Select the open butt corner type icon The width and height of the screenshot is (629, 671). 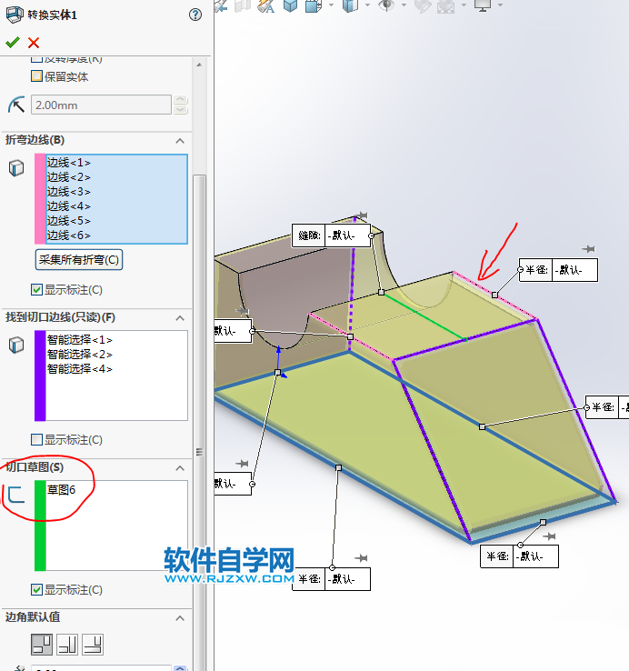[41, 645]
